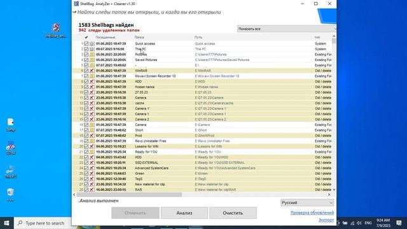The height and width of the screenshot is (229, 407).
Task: Uncheck the Movavi Screen Recorder 10 checkbox
Action: click(x=86, y=76)
